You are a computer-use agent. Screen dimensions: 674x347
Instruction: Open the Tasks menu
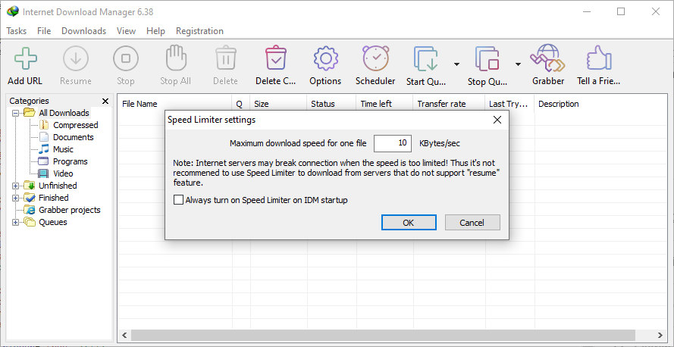point(17,31)
